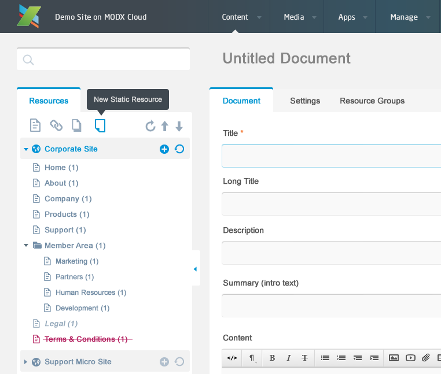Screen dimensions: 441x374
Task: Collapse the Member Area folder
Action: coord(26,246)
